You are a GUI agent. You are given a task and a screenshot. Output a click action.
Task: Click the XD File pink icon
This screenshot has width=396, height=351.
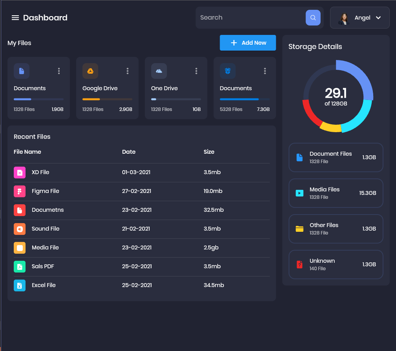(x=20, y=173)
